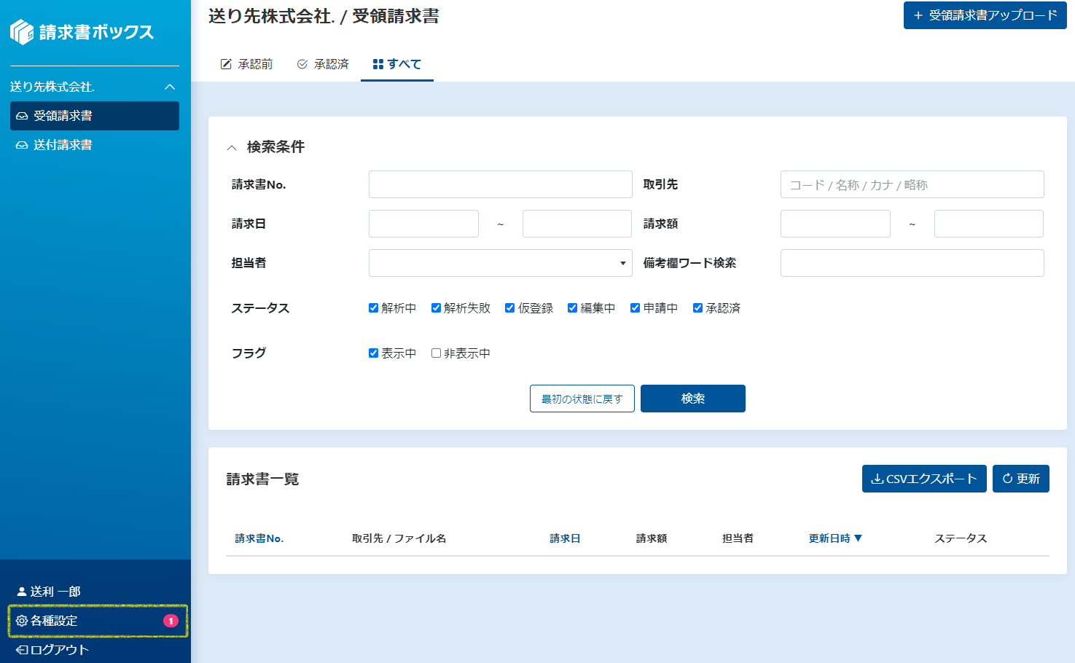Open 送付請求書 in the sidebar
The width and height of the screenshot is (1075, 663).
95,145
